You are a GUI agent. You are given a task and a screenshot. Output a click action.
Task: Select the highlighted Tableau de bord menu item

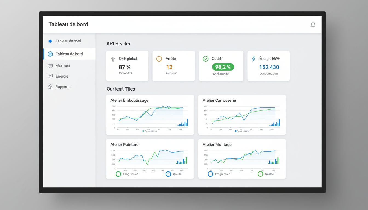(x=69, y=54)
